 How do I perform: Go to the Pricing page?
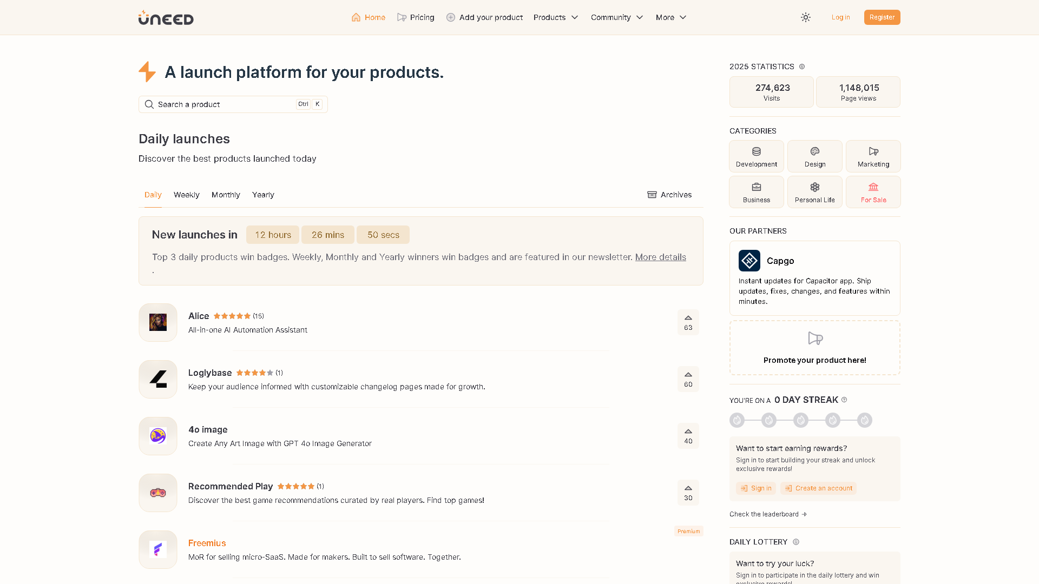416,17
